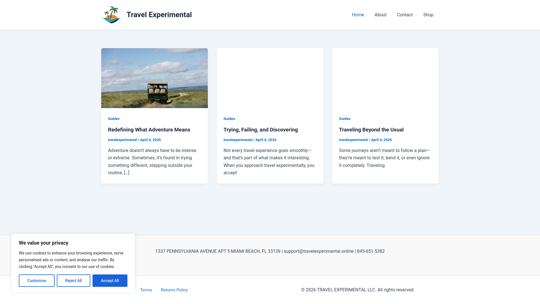Click the Not every travel experience excerpt
The image size is (540, 304).
[x=269, y=162]
